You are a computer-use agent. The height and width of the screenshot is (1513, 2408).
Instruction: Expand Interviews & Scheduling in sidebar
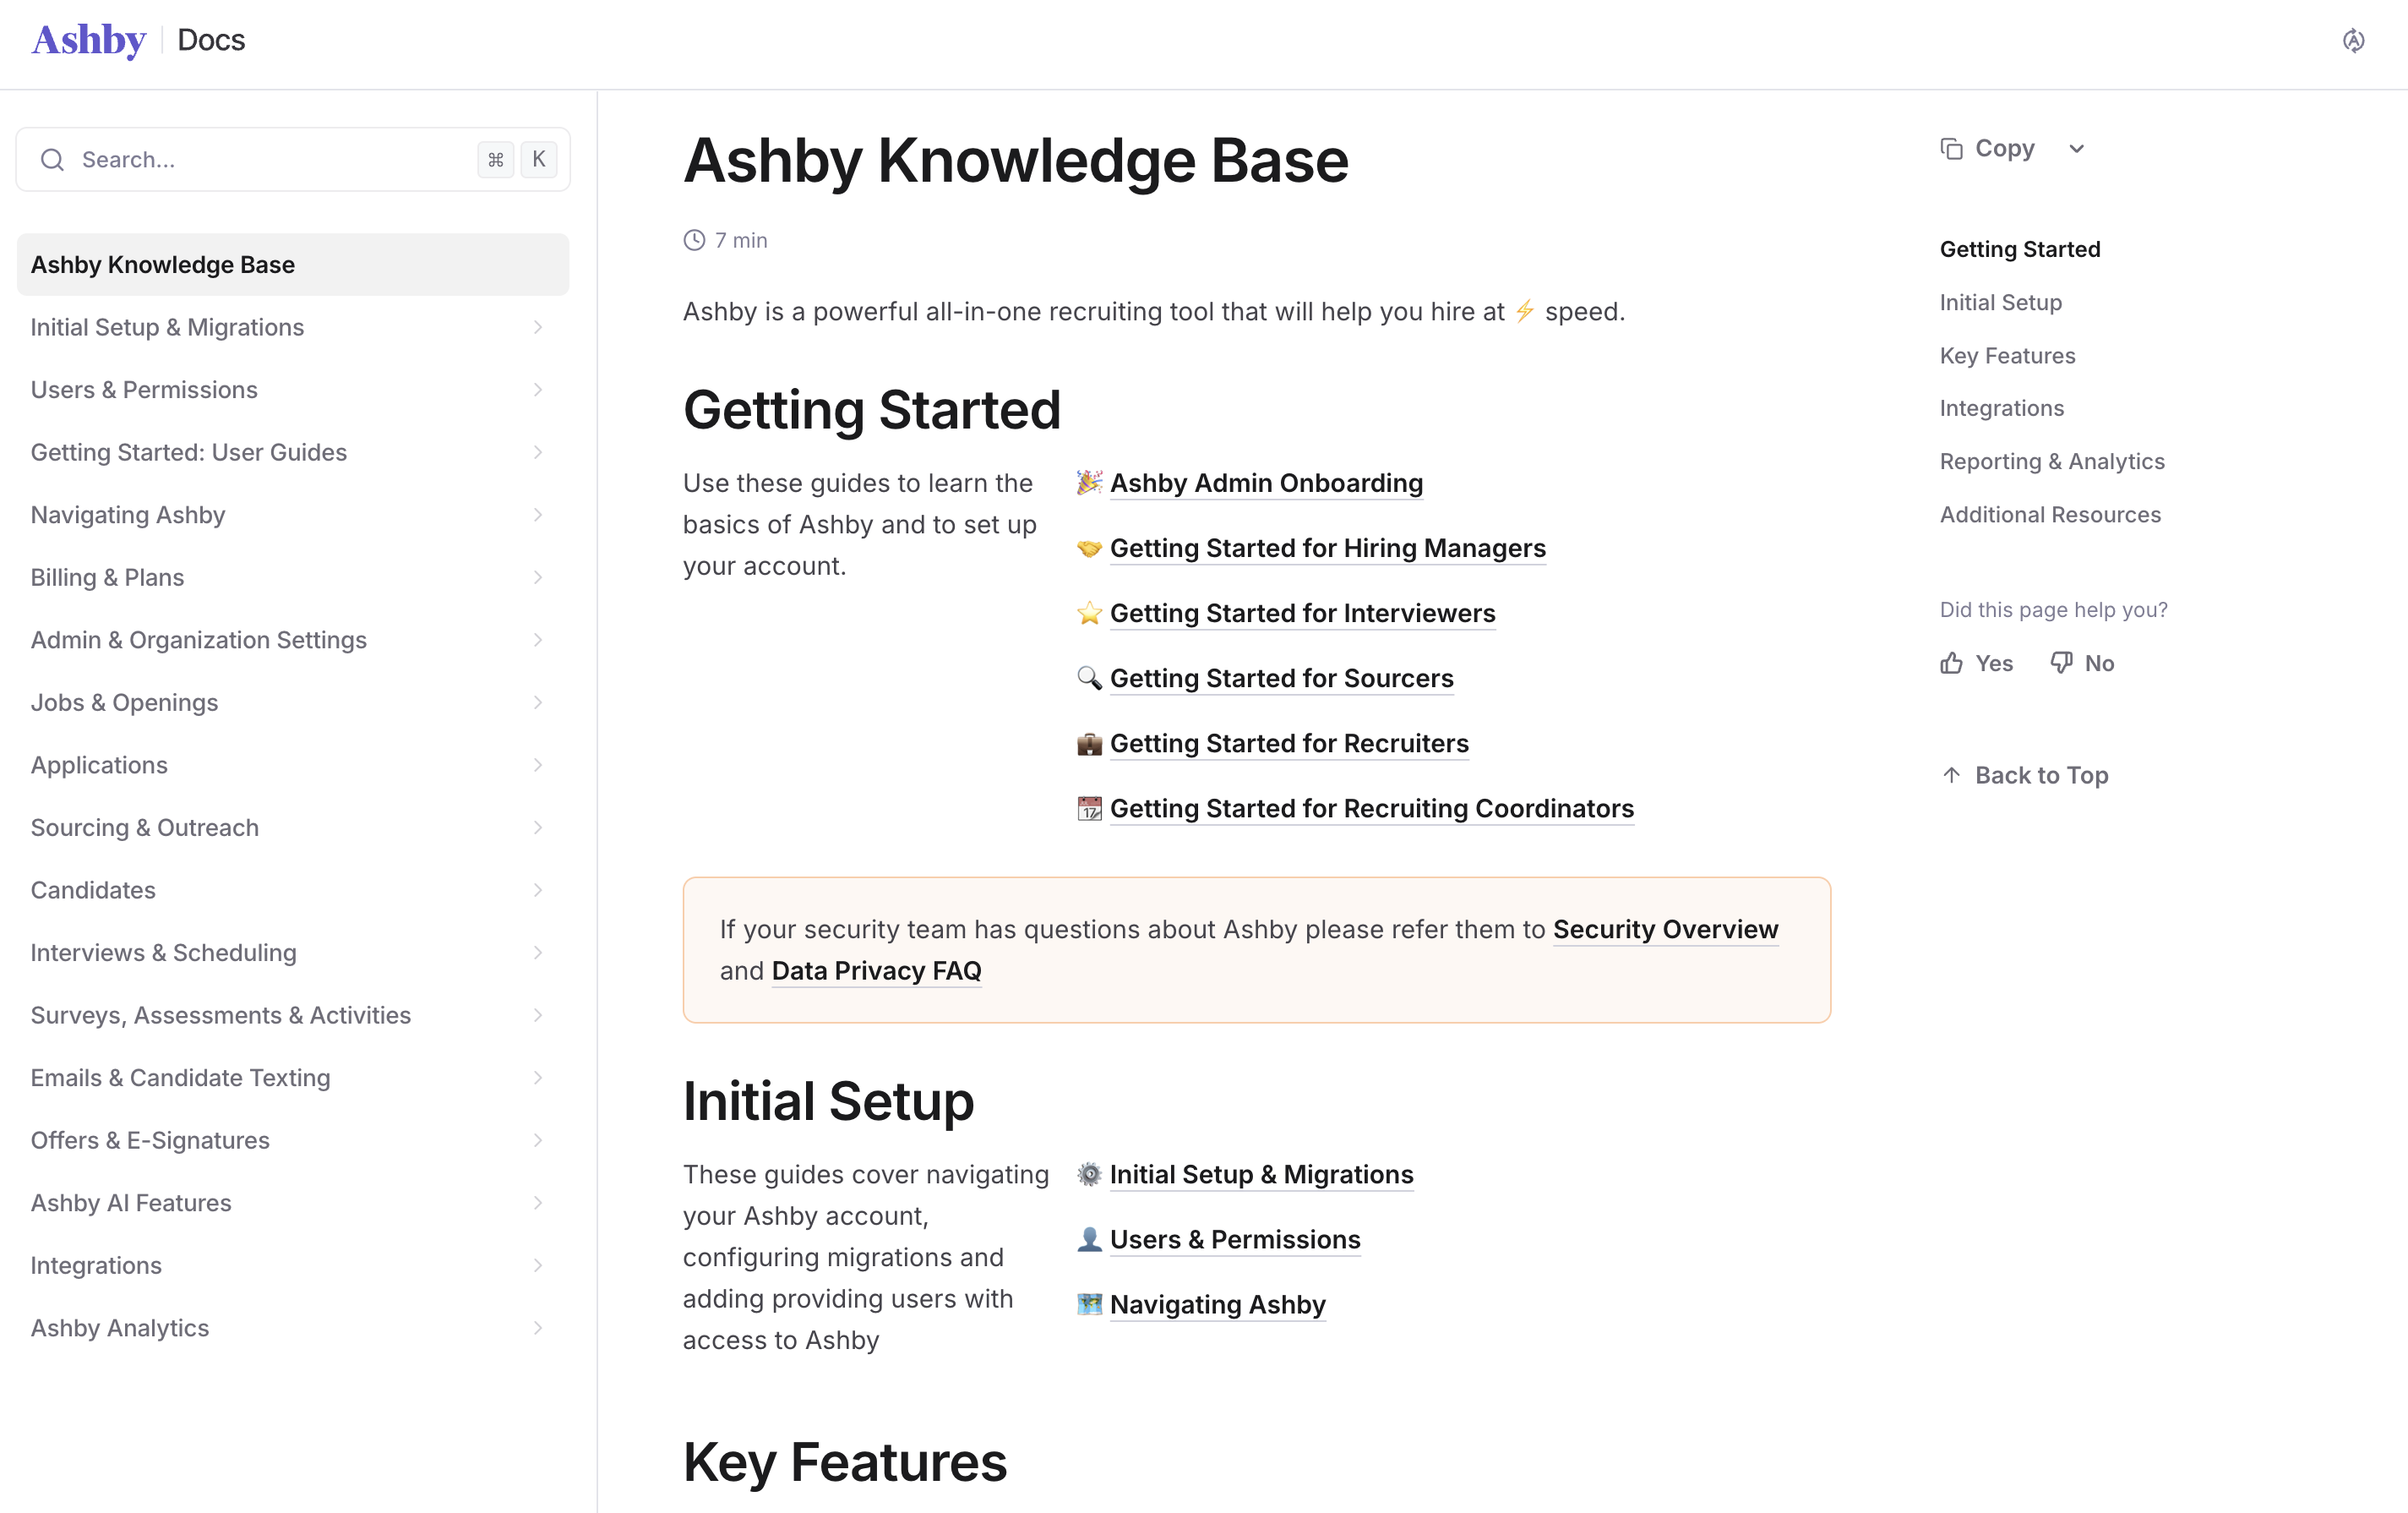point(537,953)
